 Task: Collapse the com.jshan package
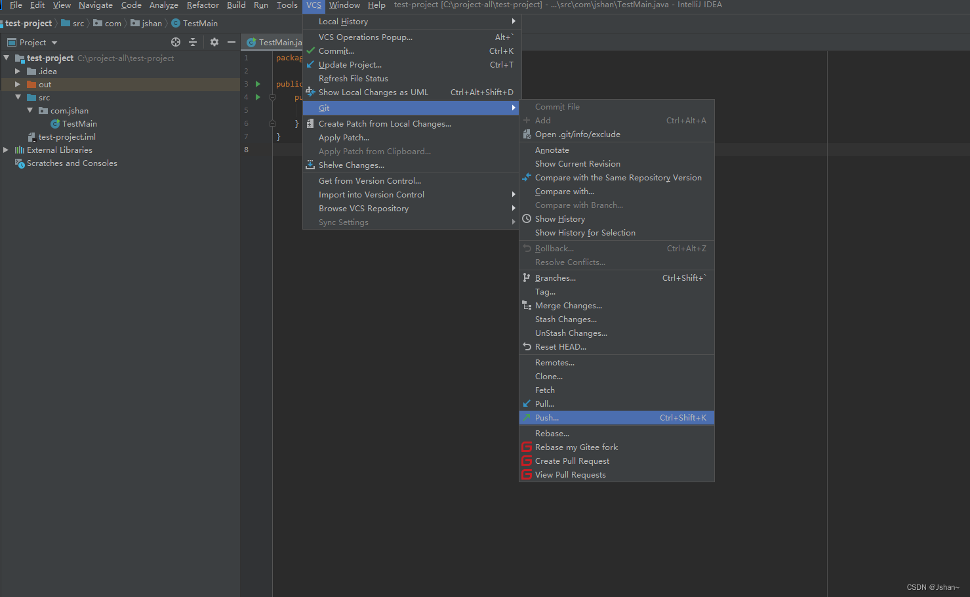click(x=30, y=110)
